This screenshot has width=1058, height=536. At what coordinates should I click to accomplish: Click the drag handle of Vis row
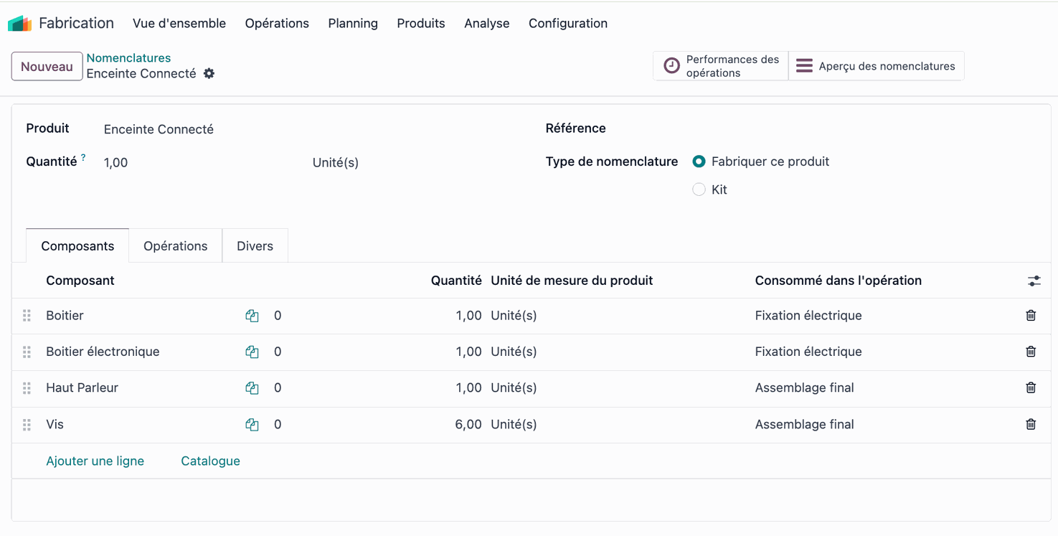tap(27, 425)
